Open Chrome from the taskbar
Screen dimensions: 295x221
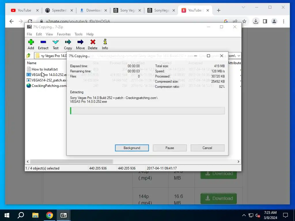(x=50, y=215)
